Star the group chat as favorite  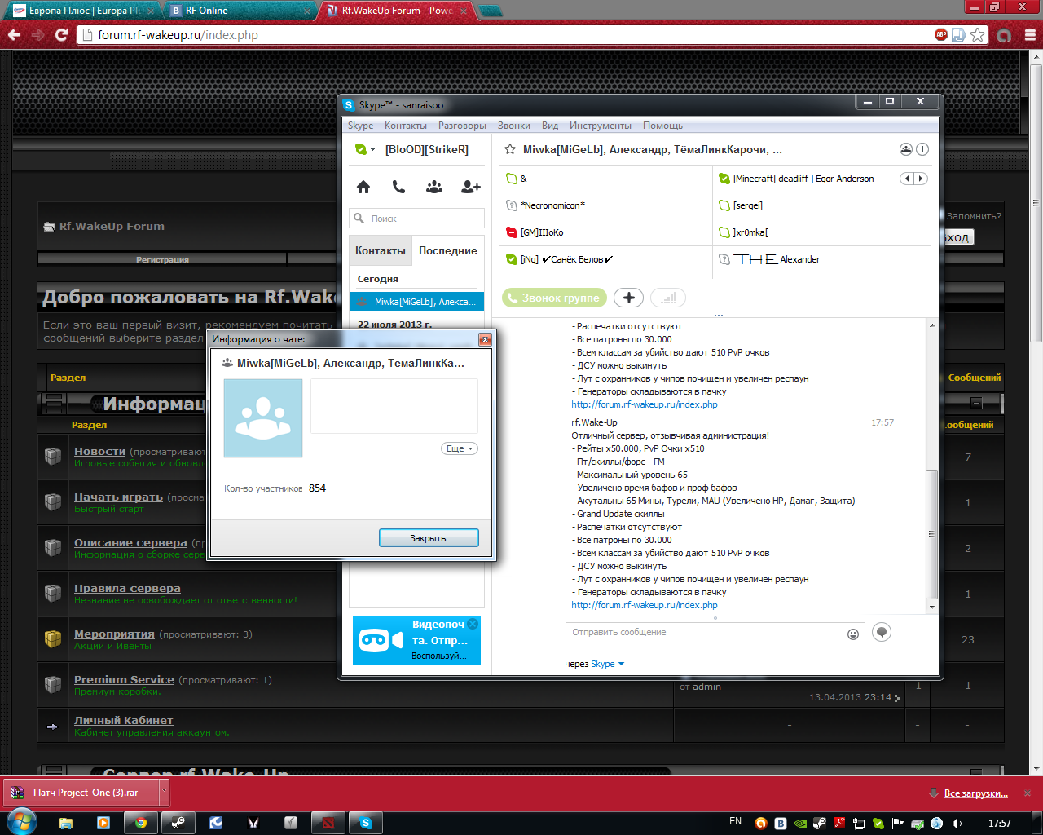tap(510, 149)
